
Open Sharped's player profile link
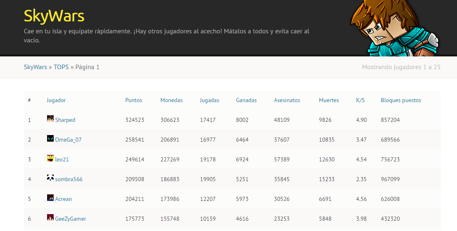click(65, 120)
